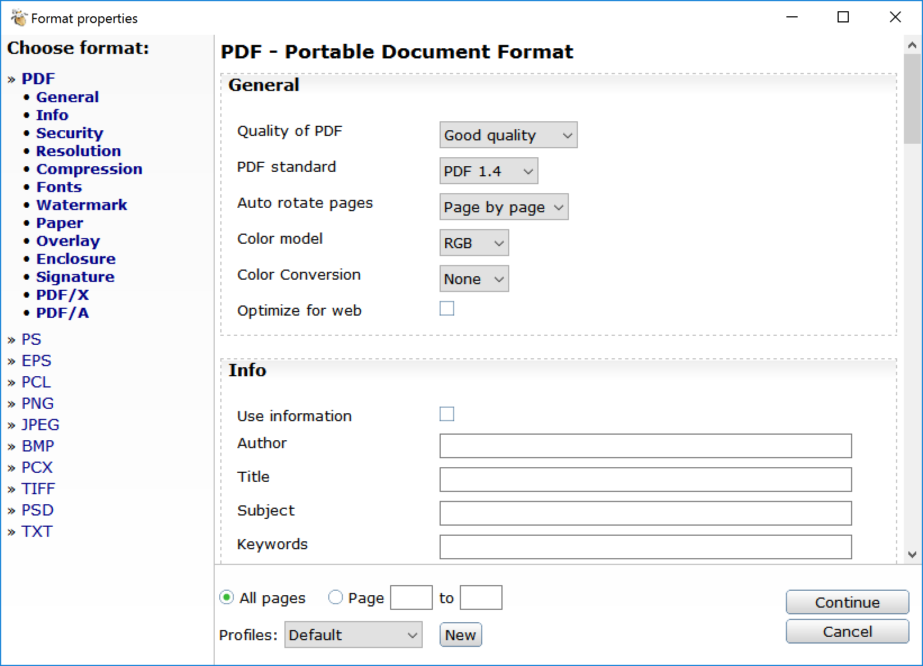This screenshot has width=923, height=666.
Task: Maximize the Format properties window
Action: (843, 17)
